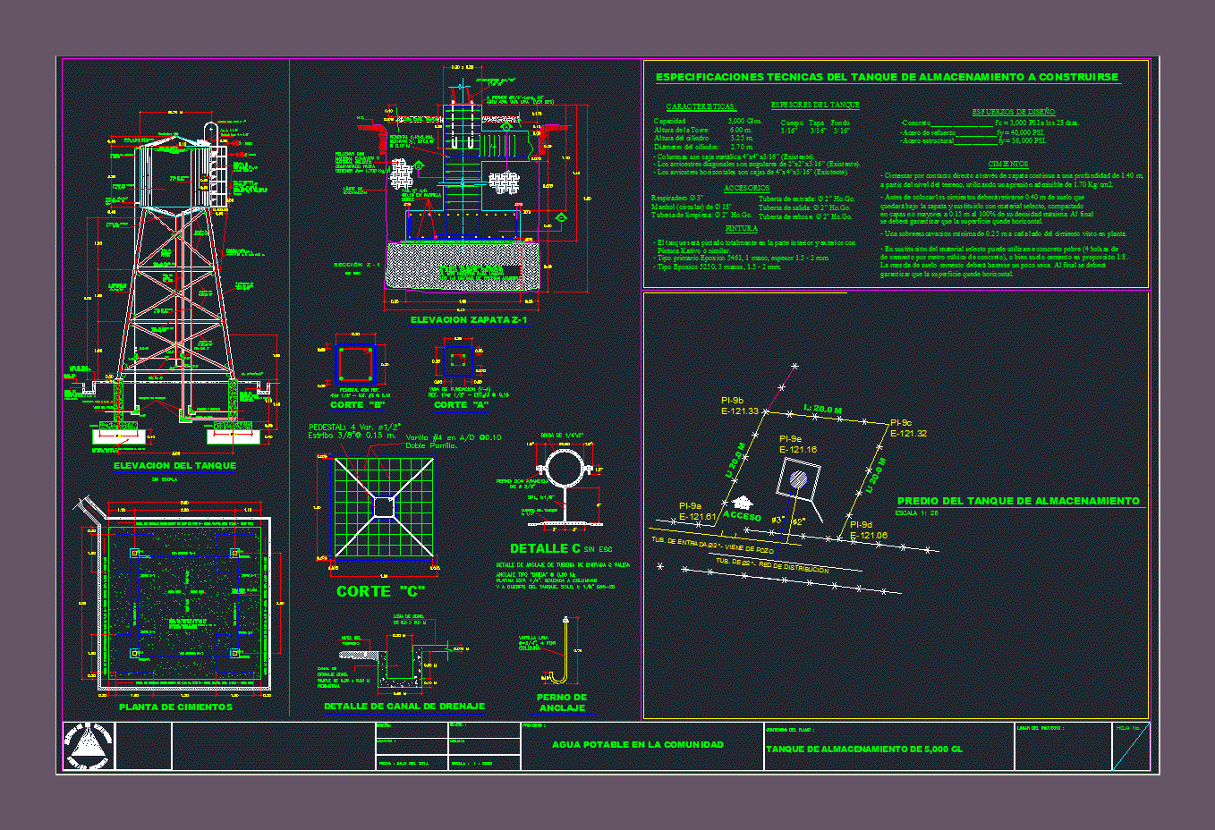The width and height of the screenshot is (1215, 830).
Task: Click the circular logo in the title block
Action: pyautogui.click(x=89, y=746)
